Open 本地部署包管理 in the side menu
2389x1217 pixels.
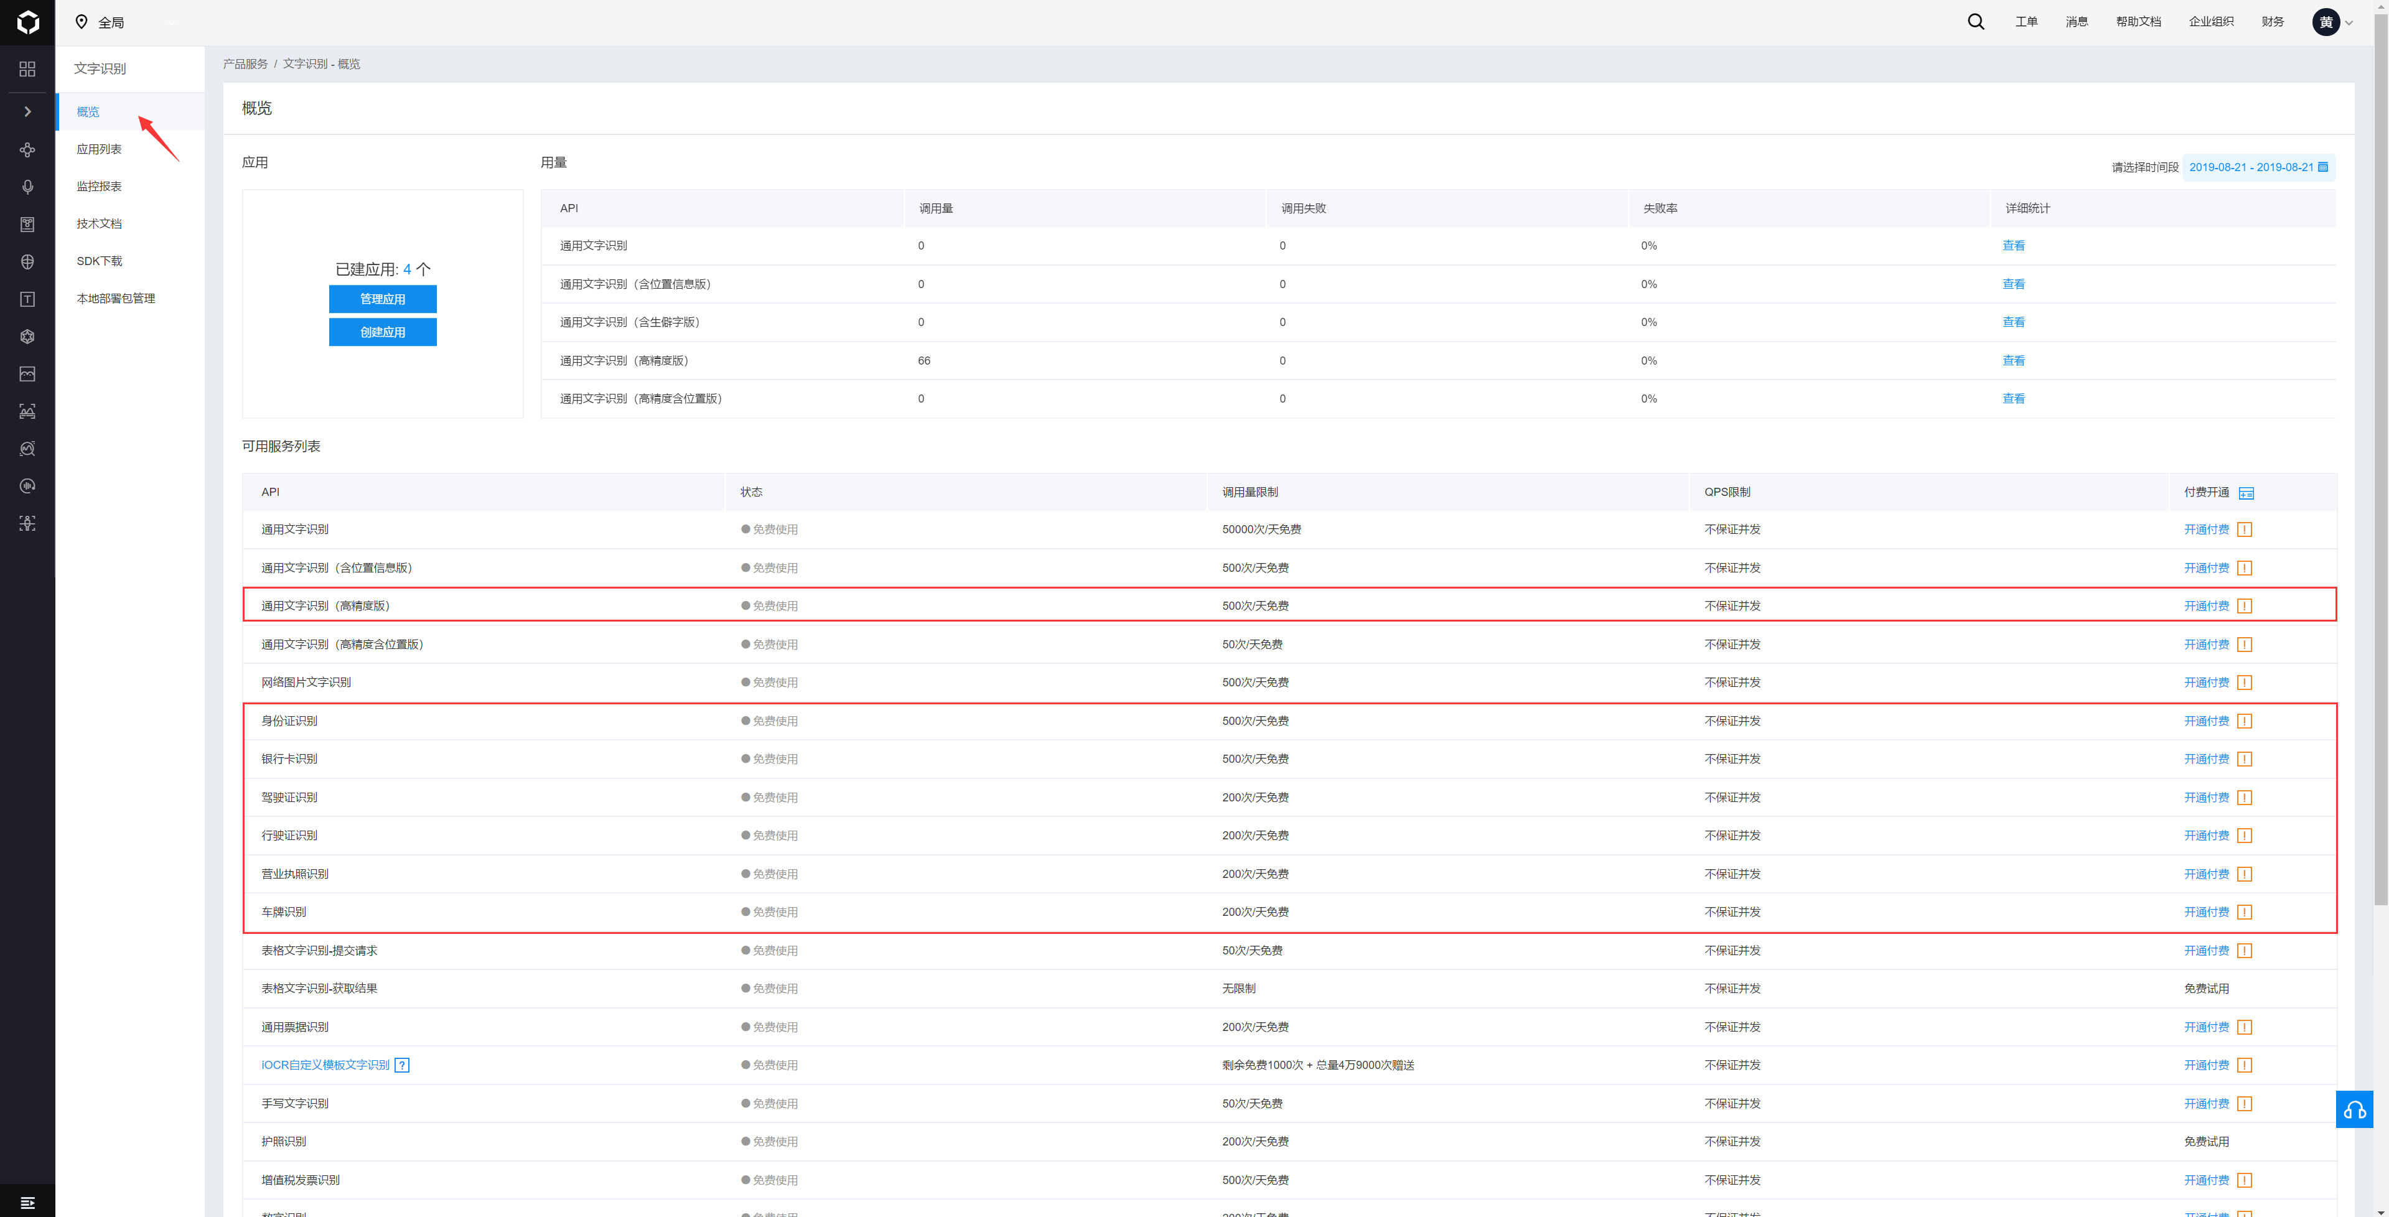116,299
